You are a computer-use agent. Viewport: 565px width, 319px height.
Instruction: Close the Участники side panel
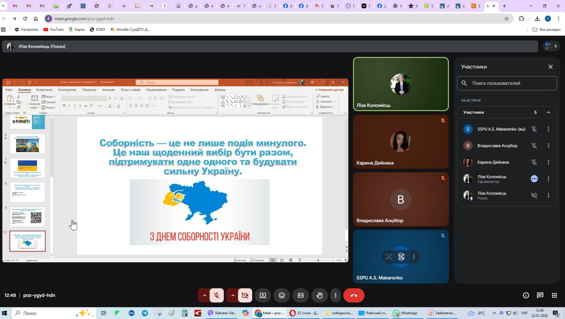[550, 67]
